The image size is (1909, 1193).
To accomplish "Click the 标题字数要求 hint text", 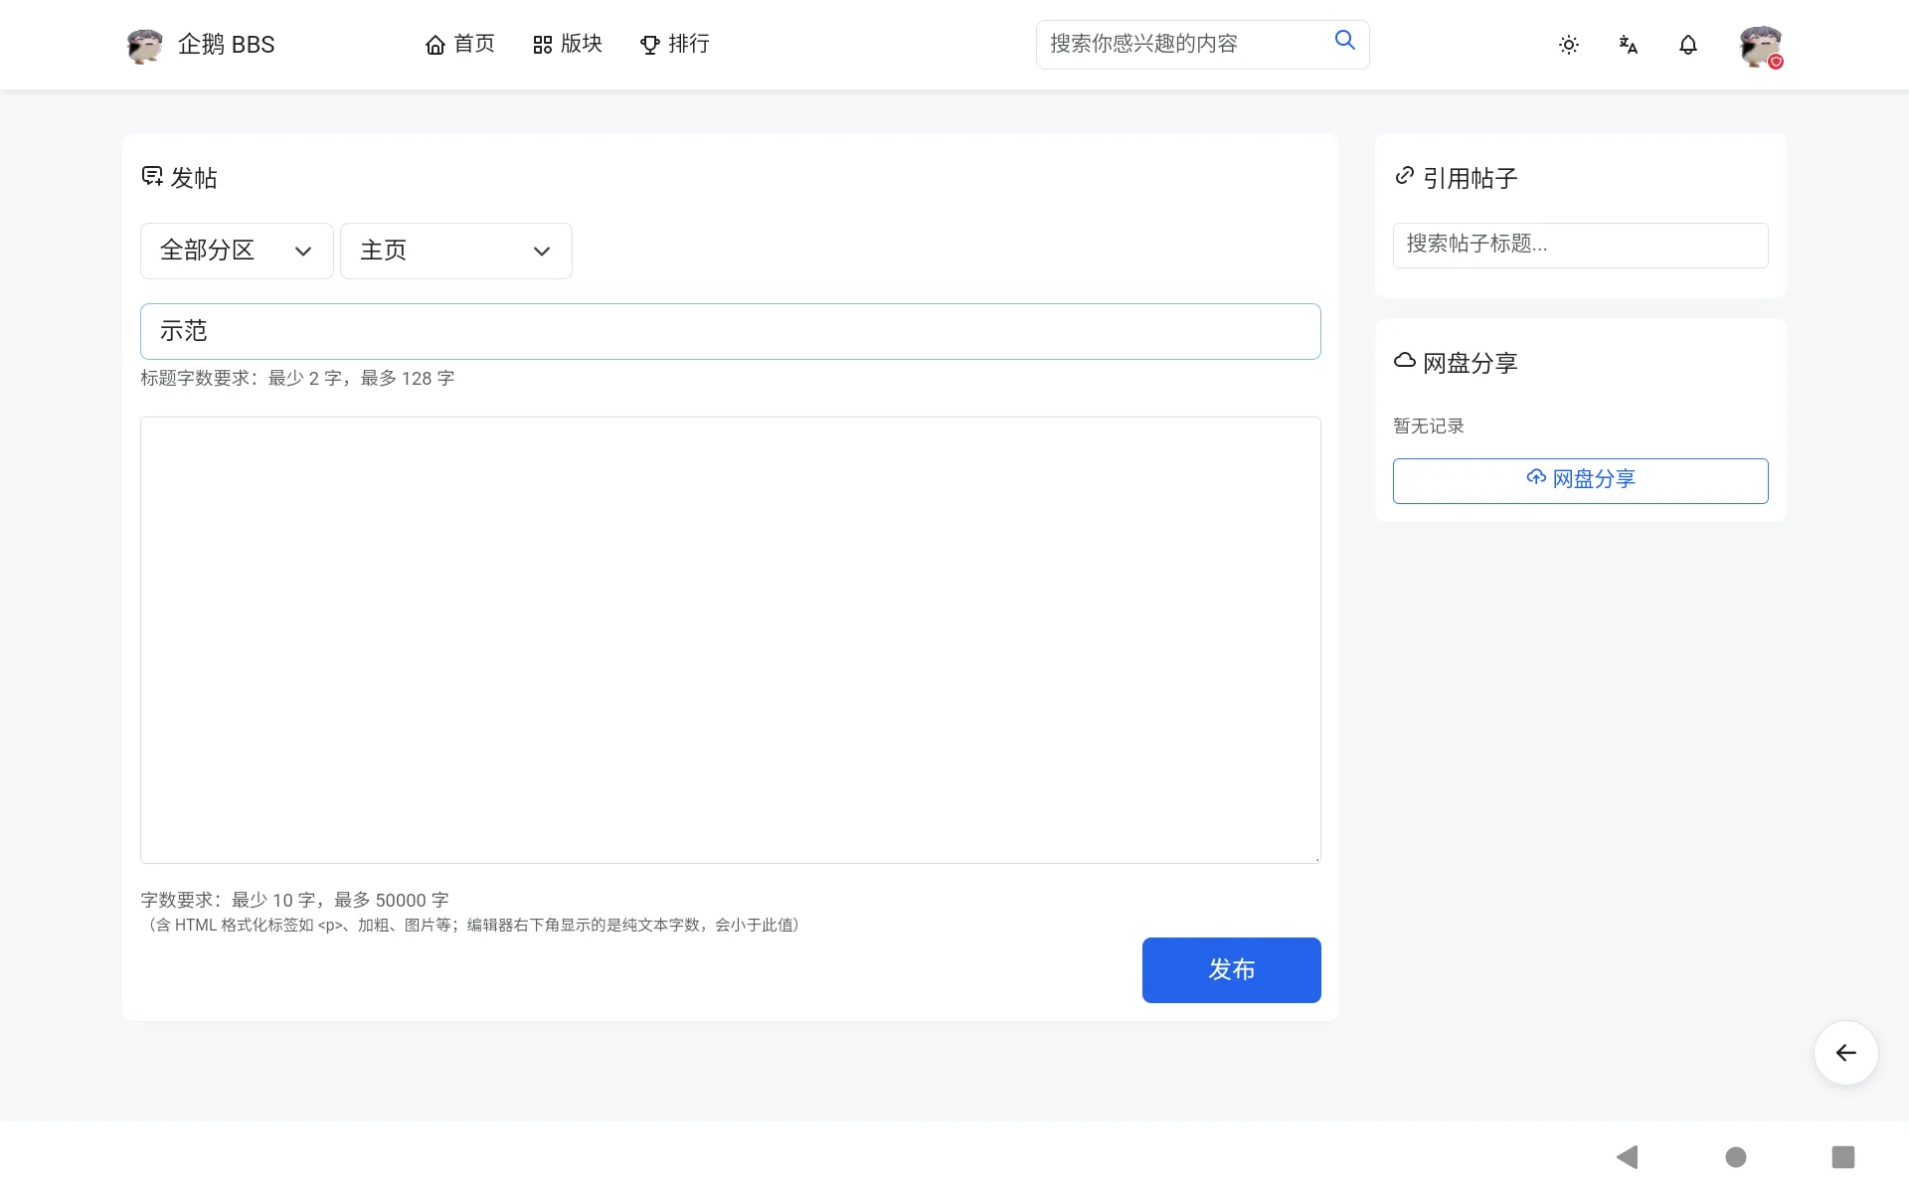I will [297, 379].
